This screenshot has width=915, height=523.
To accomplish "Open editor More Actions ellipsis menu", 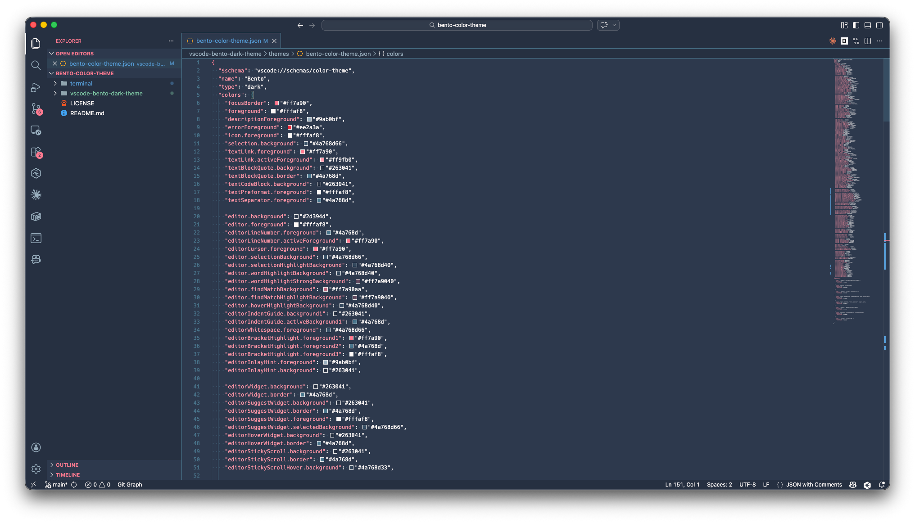I will tap(879, 41).
